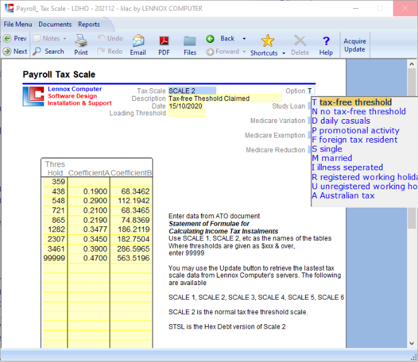
Task: Select threshold cell 721
Action: [55, 210]
